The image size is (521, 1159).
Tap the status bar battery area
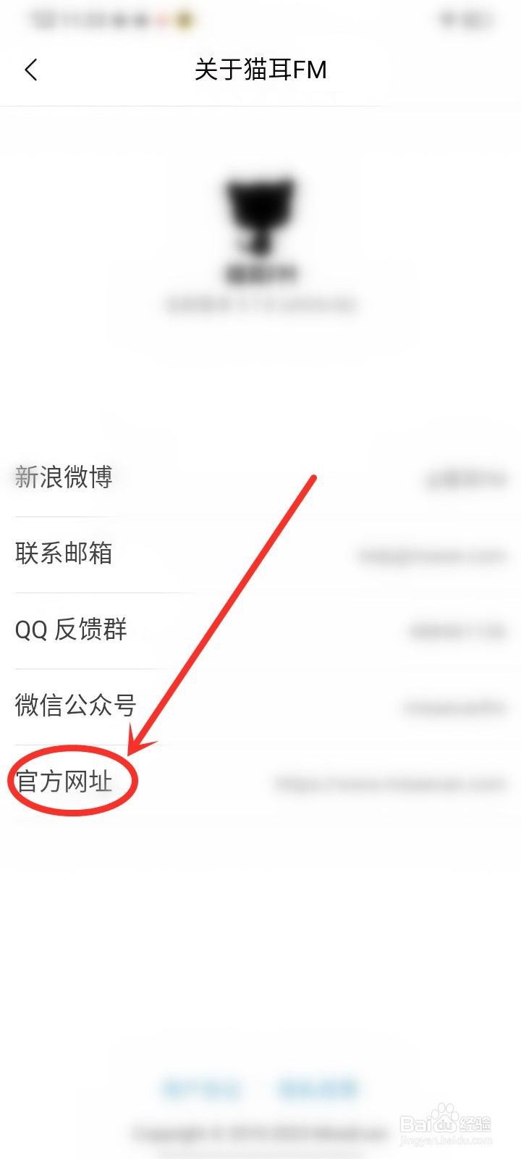[469, 20]
